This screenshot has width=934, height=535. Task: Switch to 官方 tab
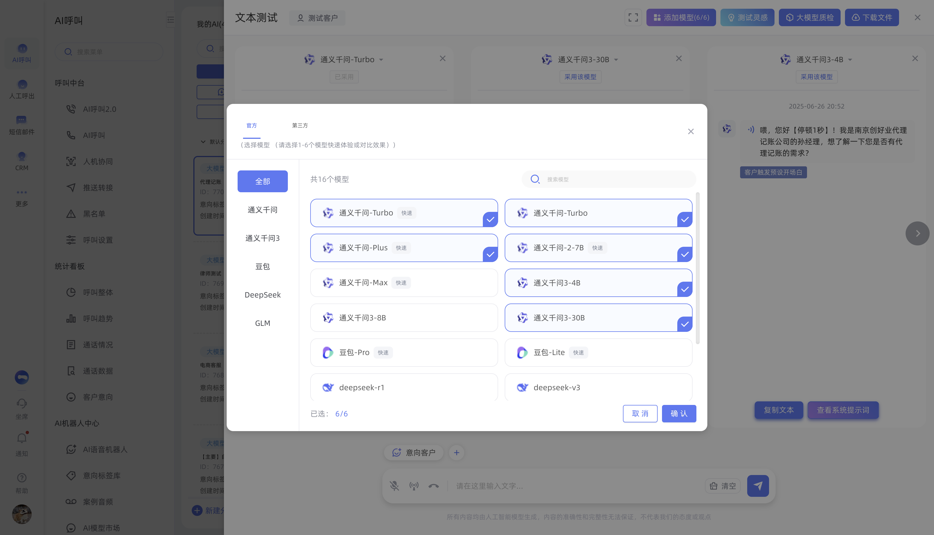pos(251,126)
